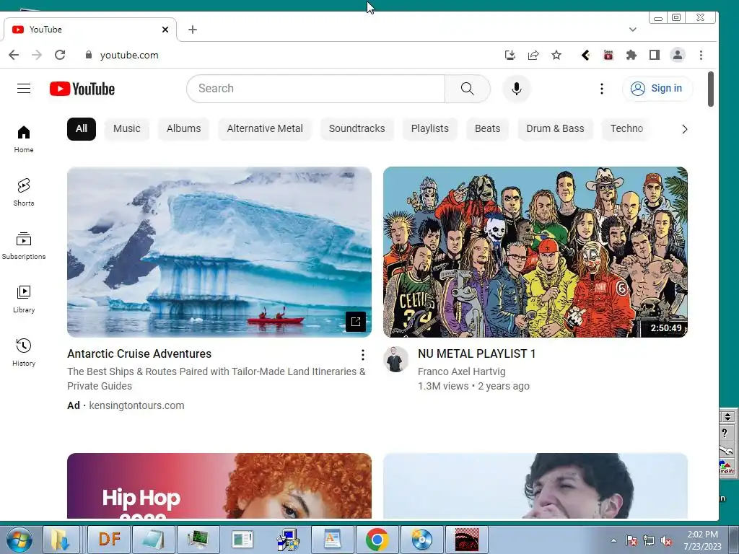739x554 pixels.
Task: Open options menu for Antarctic Cruise ad
Action: [362, 355]
